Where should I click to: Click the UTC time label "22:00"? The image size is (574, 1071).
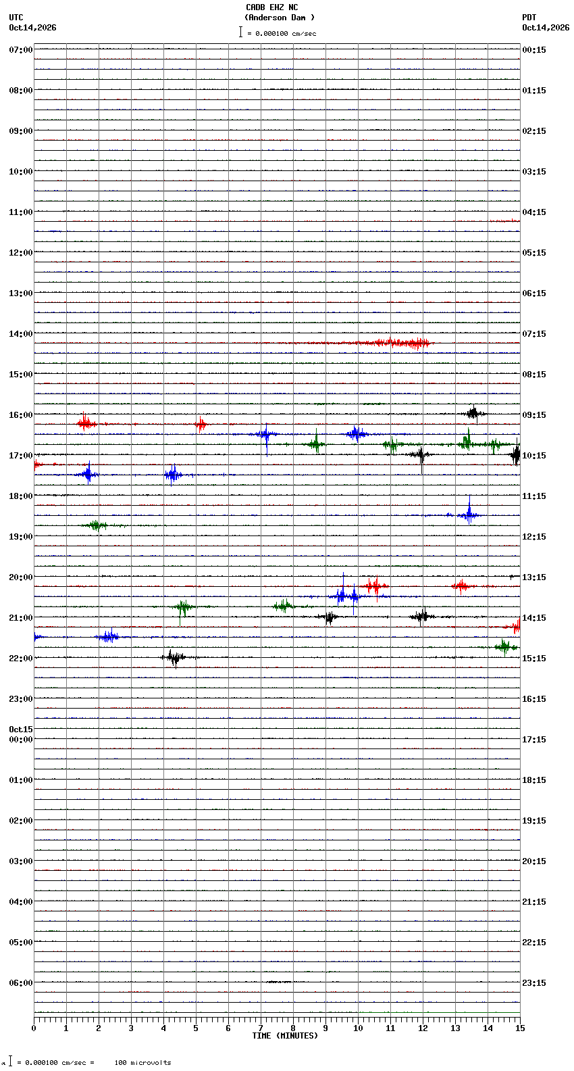[20, 659]
